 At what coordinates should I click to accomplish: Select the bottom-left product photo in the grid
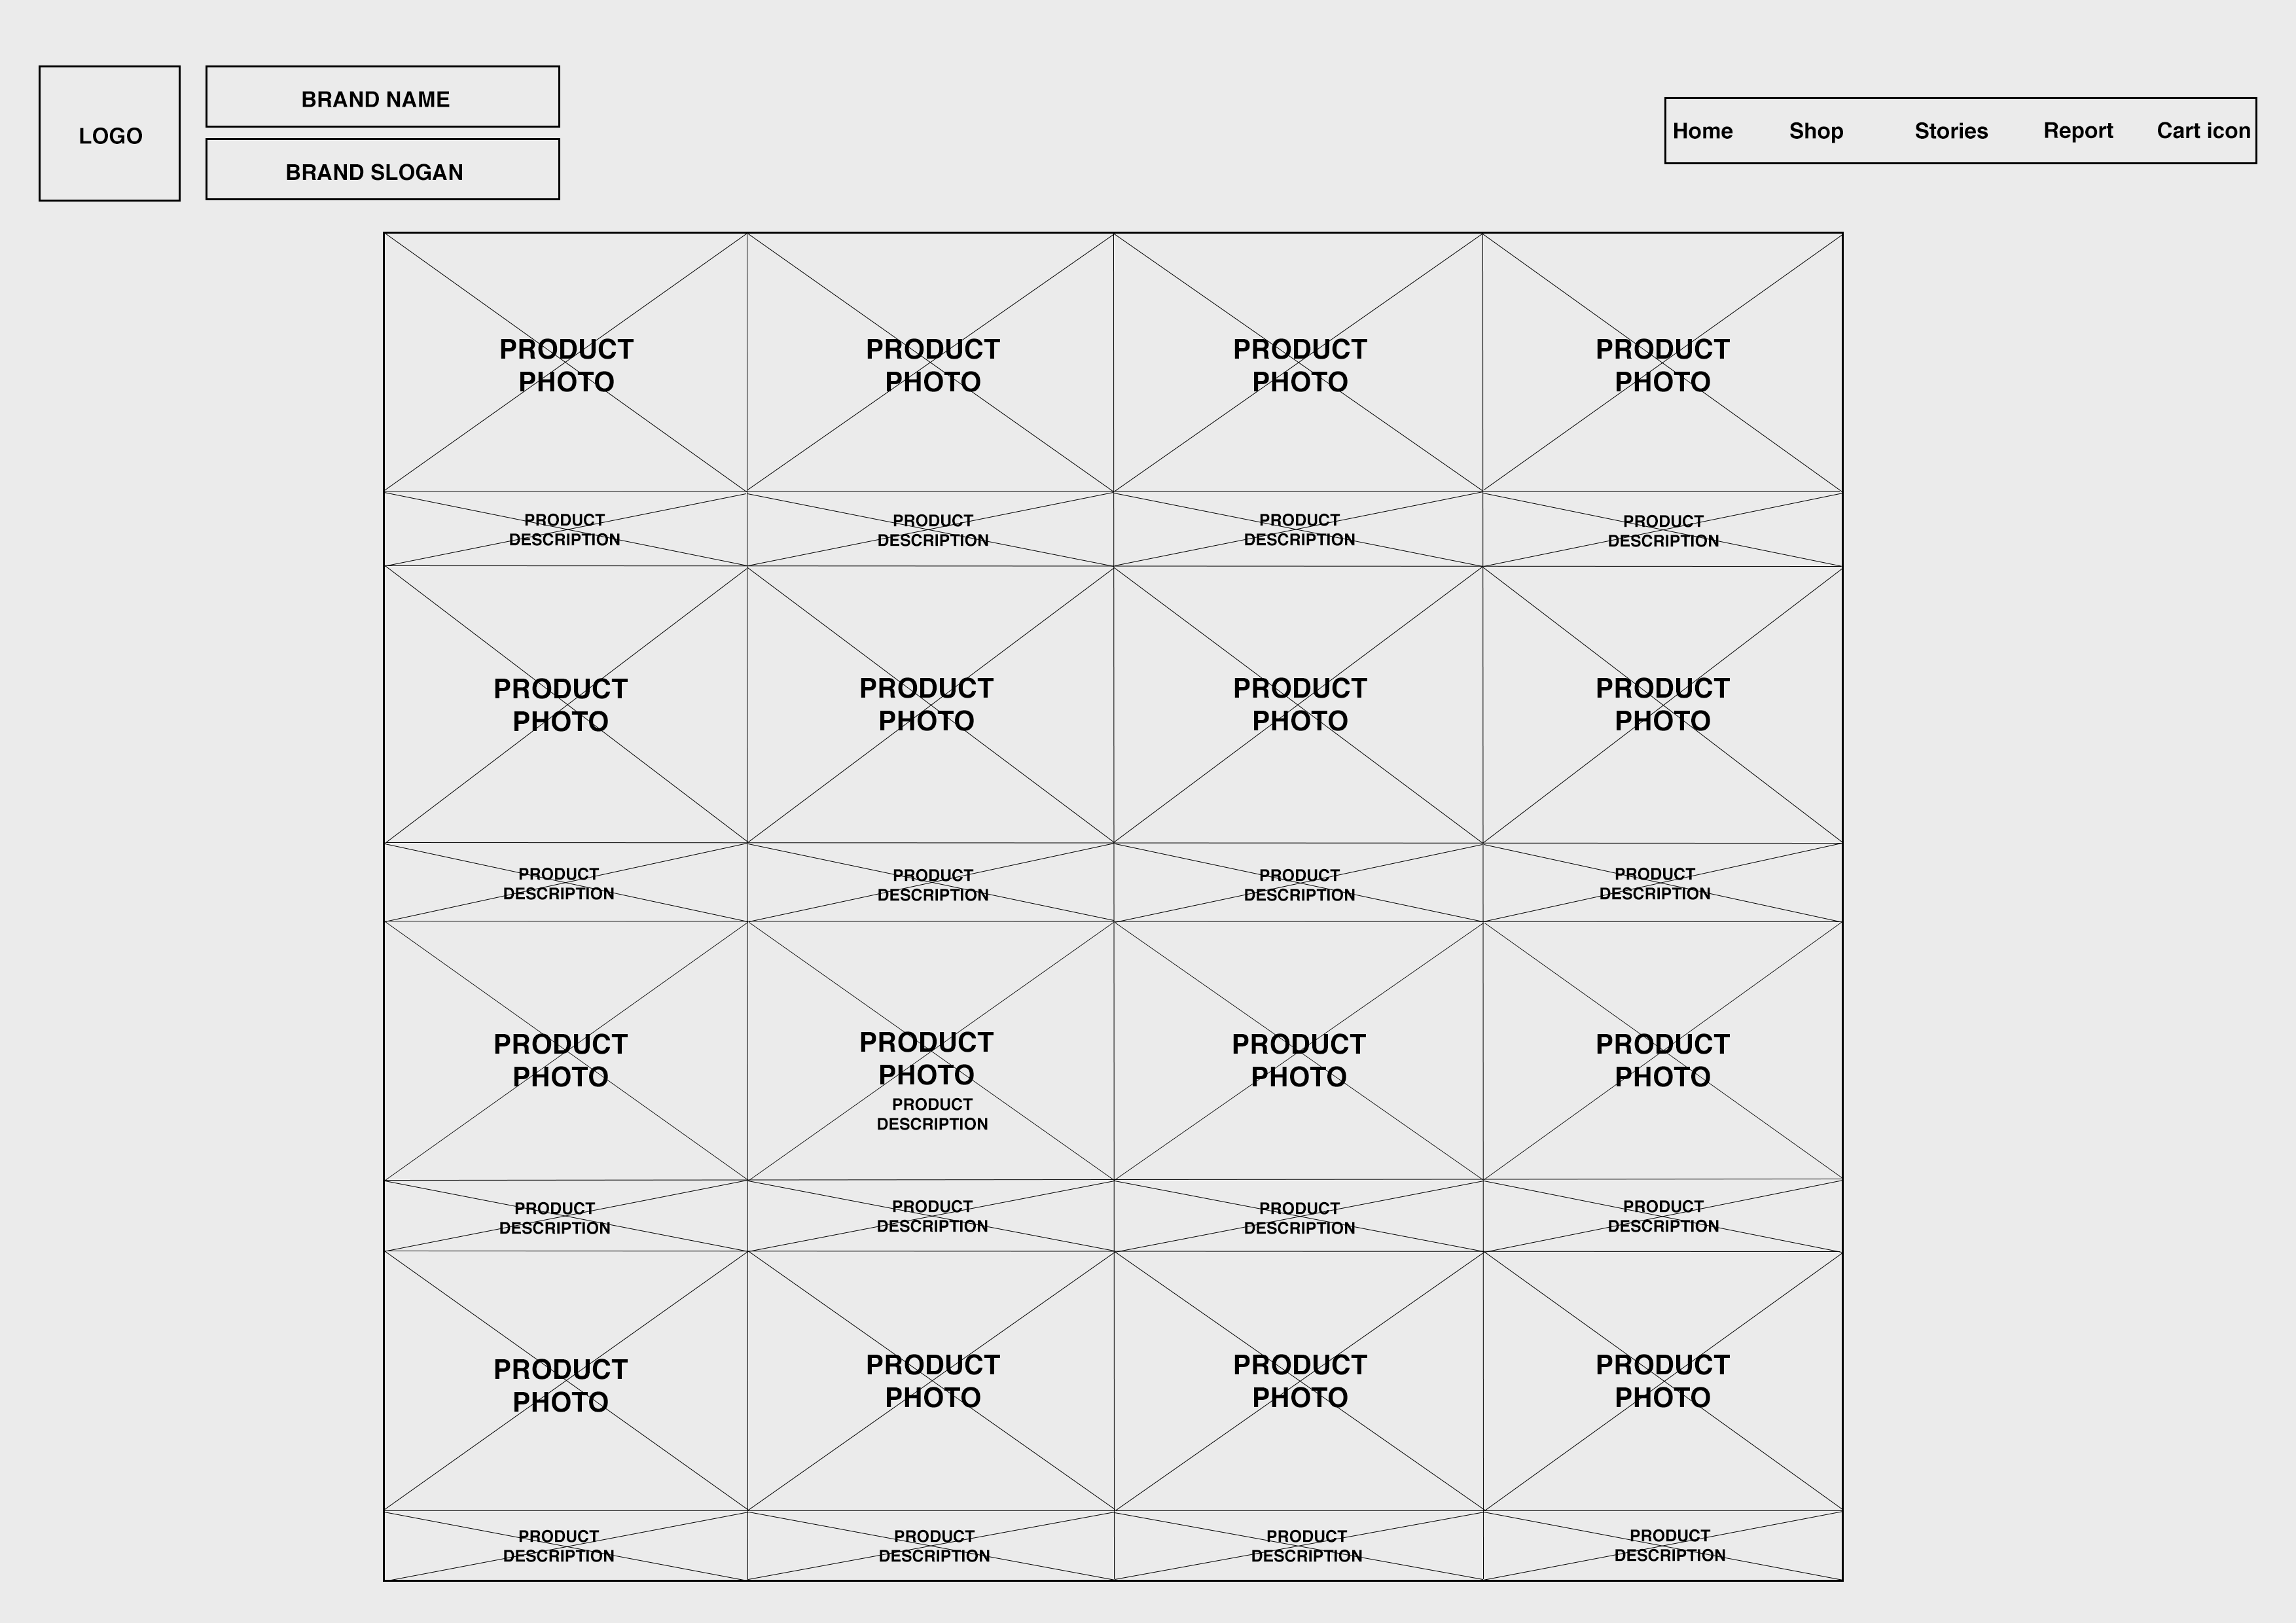pyautogui.click(x=560, y=1384)
